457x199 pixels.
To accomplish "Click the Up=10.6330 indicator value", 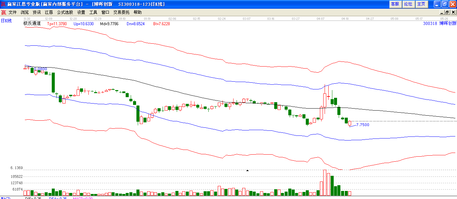I will pyautogui.click(x=84, y=24).
